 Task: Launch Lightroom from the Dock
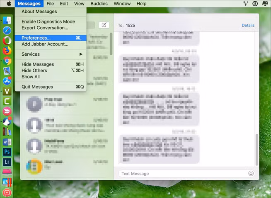(7, 162)
